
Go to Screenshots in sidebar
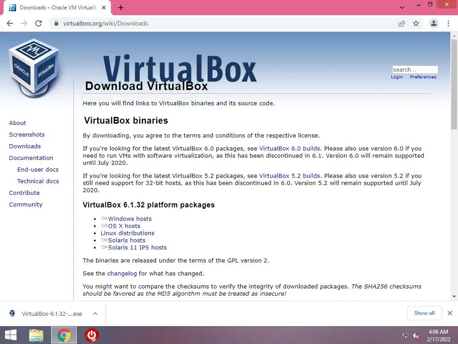point(27,134)
